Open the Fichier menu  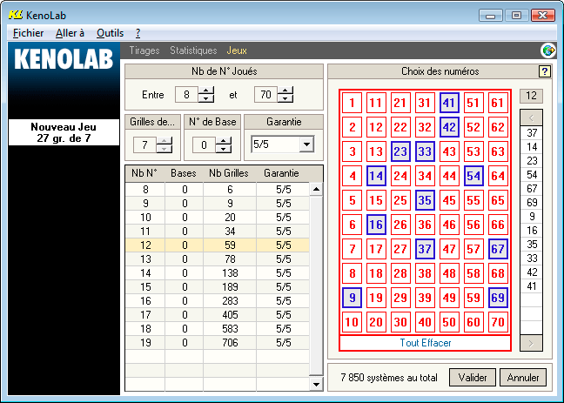[29, 32]
